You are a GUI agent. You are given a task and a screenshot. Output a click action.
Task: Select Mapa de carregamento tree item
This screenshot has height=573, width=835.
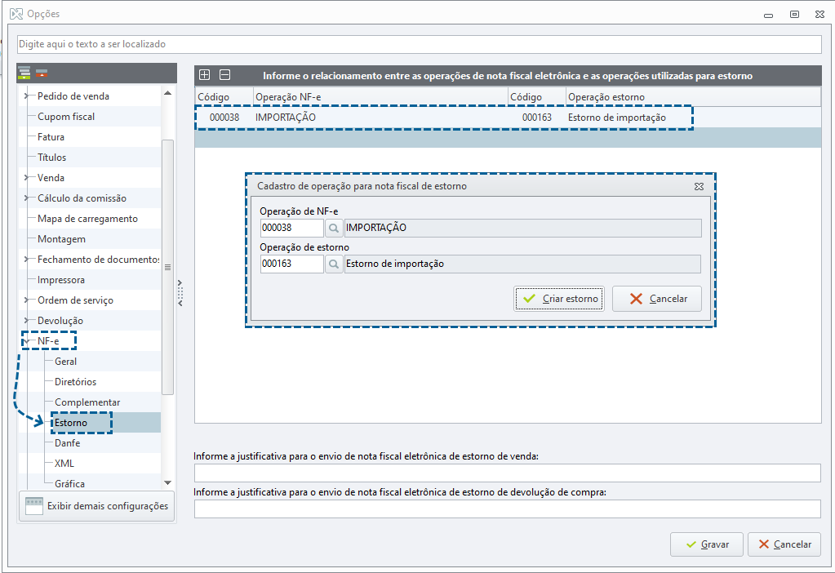coord(87,218)
